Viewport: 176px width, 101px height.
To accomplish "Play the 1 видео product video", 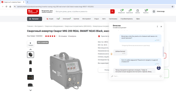I will pyautogui.click(x=30, y=44).
